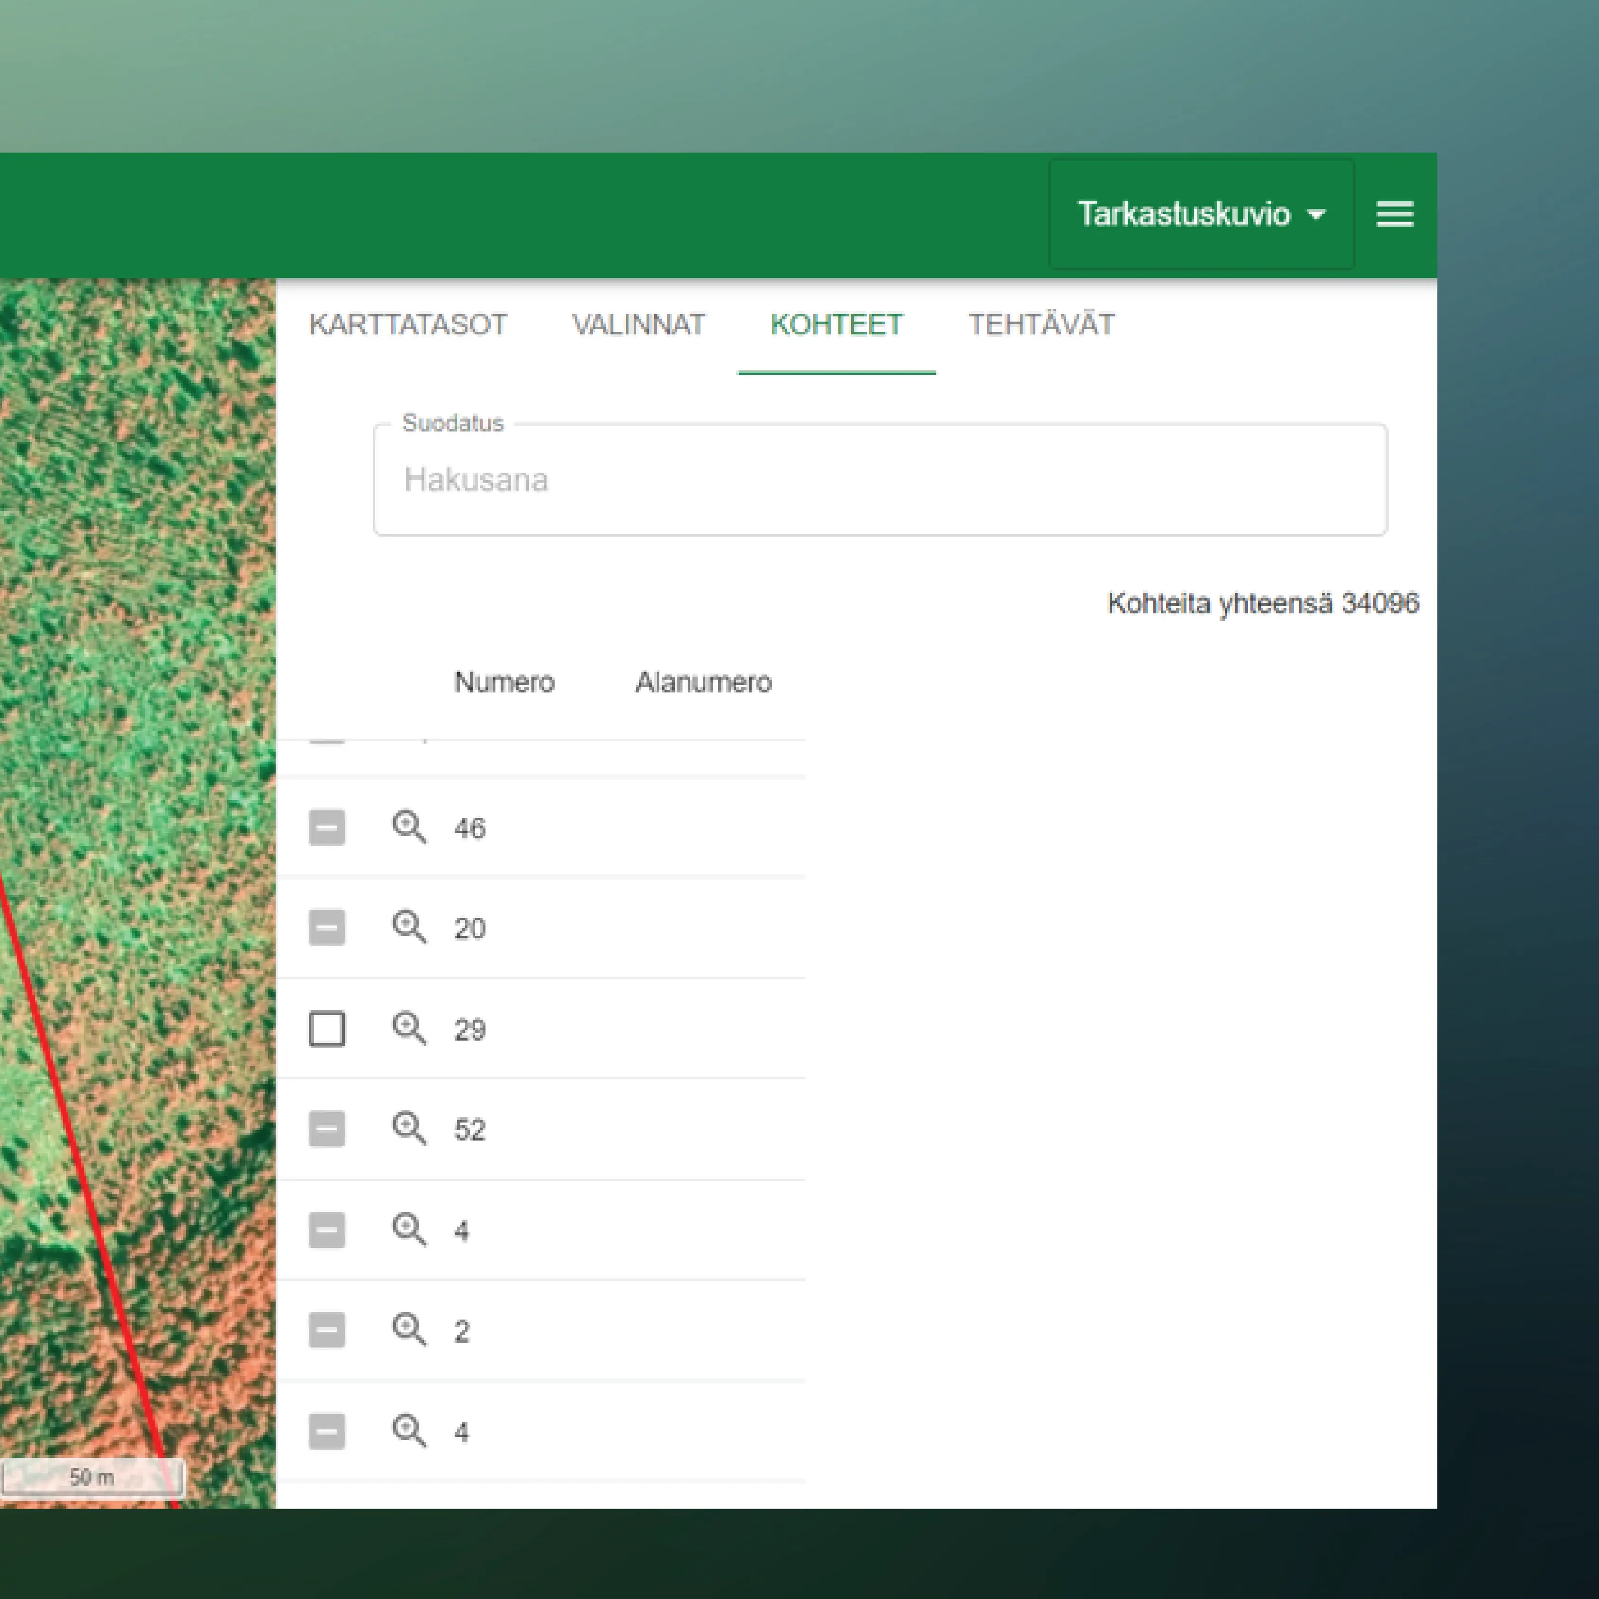Open the Tarkastuskuvio dropdown
This screenshot has width=1599, height=1599.
click(x=1200, y=215)
